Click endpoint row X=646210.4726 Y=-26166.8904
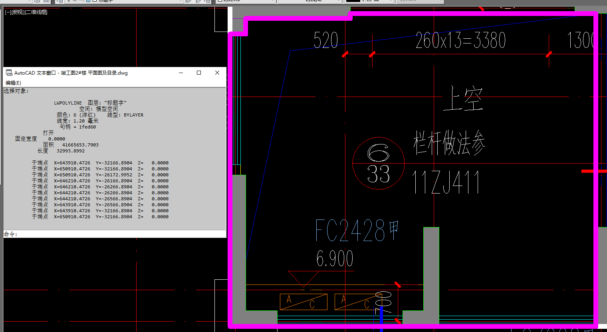The width and height of the screenshot is (607, 332). pos(100,181)
